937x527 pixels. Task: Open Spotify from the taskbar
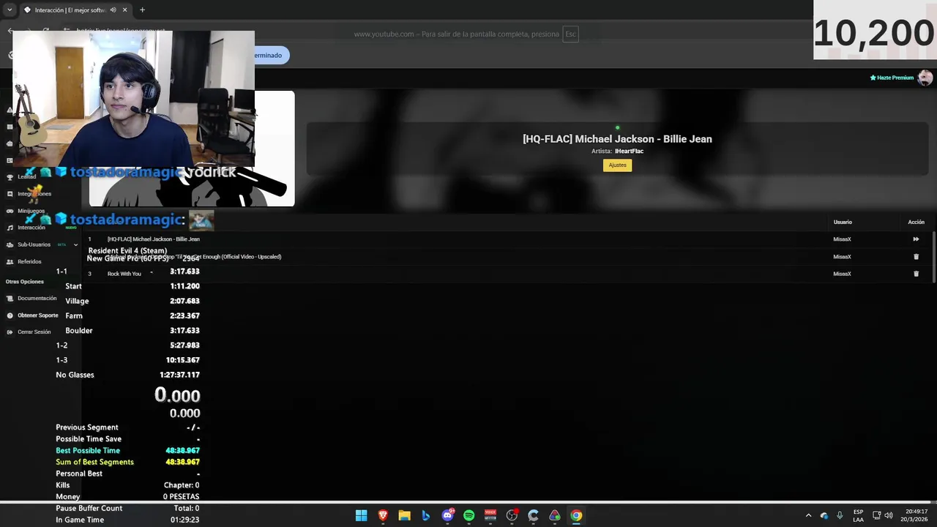(x=468, y=515)
